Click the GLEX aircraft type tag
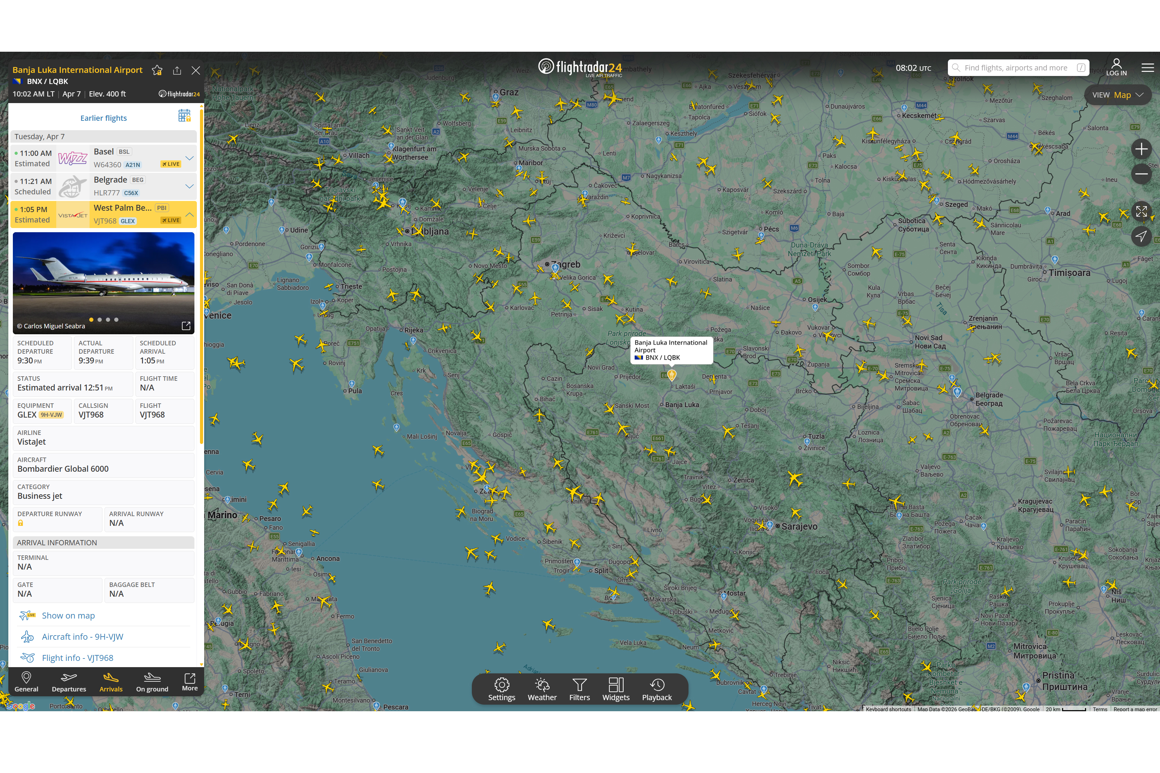Image resolution: width=1160 pixels, height=773 pixels. pyautogui.click(x=128, y=221)
